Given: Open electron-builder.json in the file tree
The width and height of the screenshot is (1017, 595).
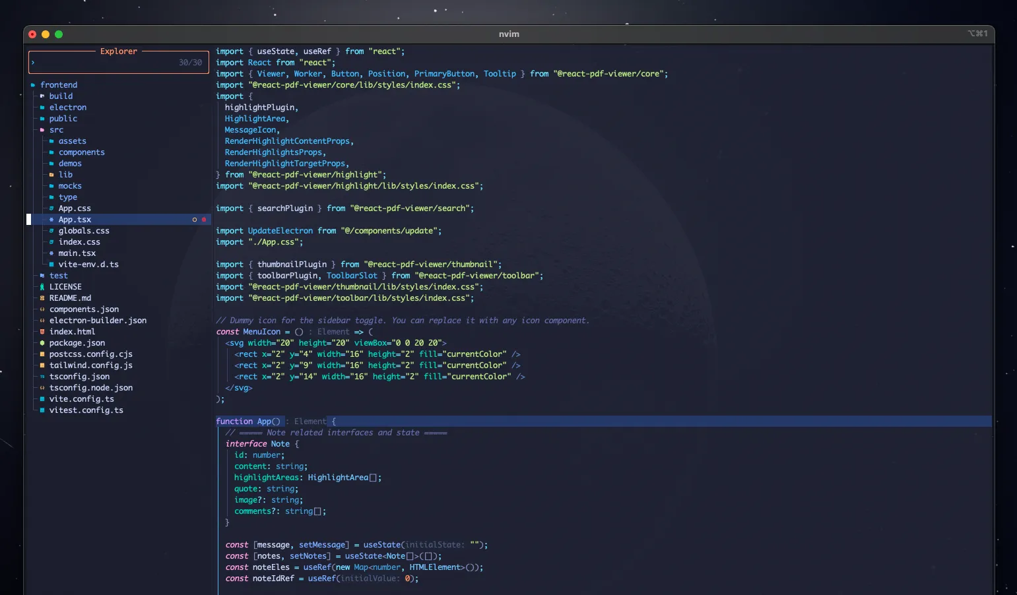Looking at the screenshot, I should click(x=98, y=321).
